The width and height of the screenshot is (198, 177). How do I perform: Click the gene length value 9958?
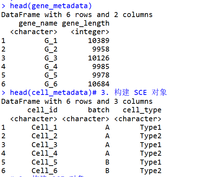click(x=101, y=49)
